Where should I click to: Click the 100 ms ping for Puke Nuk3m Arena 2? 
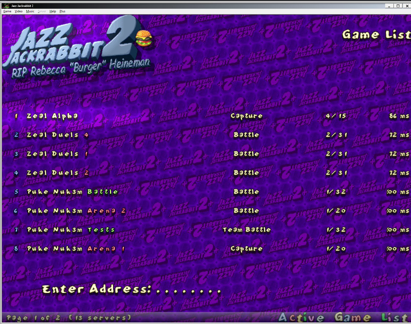tap(398, 211)
